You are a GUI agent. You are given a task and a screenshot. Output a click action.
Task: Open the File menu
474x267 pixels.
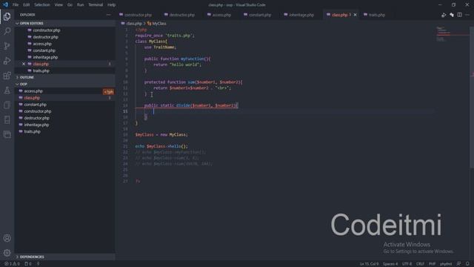16,5
